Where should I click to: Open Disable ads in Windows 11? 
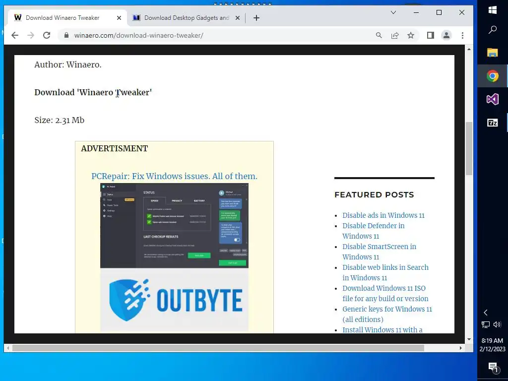[x=383, y=215]
